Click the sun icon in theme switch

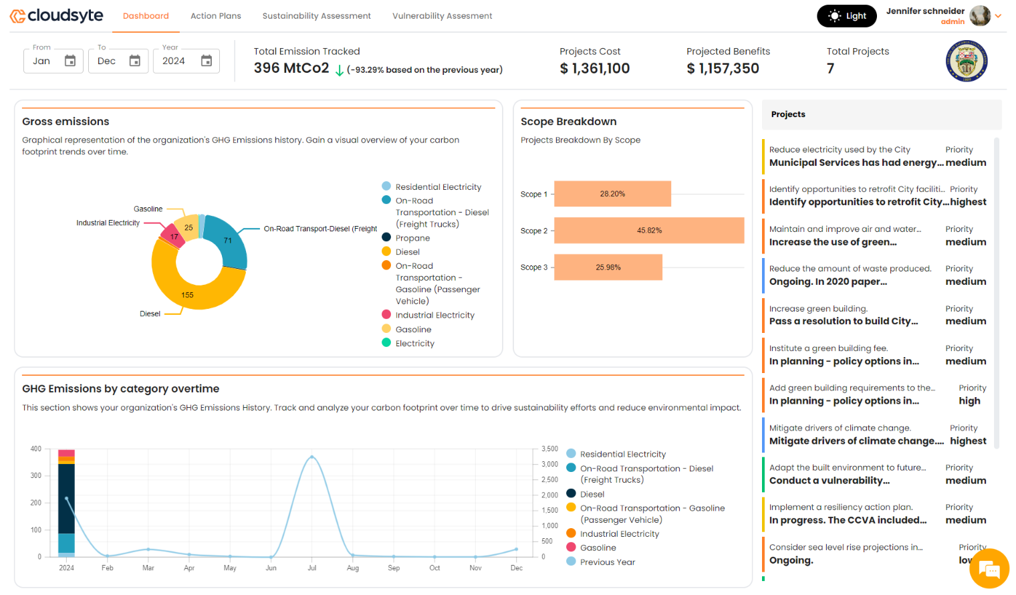click(834, 16)
